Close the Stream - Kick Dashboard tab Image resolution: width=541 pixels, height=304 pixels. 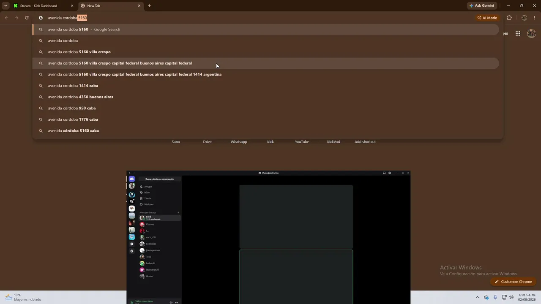coord(72,6)
